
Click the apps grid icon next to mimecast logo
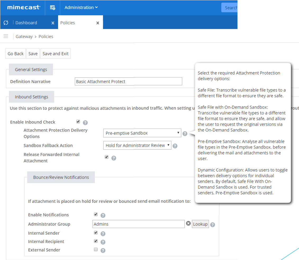(52, 8)
